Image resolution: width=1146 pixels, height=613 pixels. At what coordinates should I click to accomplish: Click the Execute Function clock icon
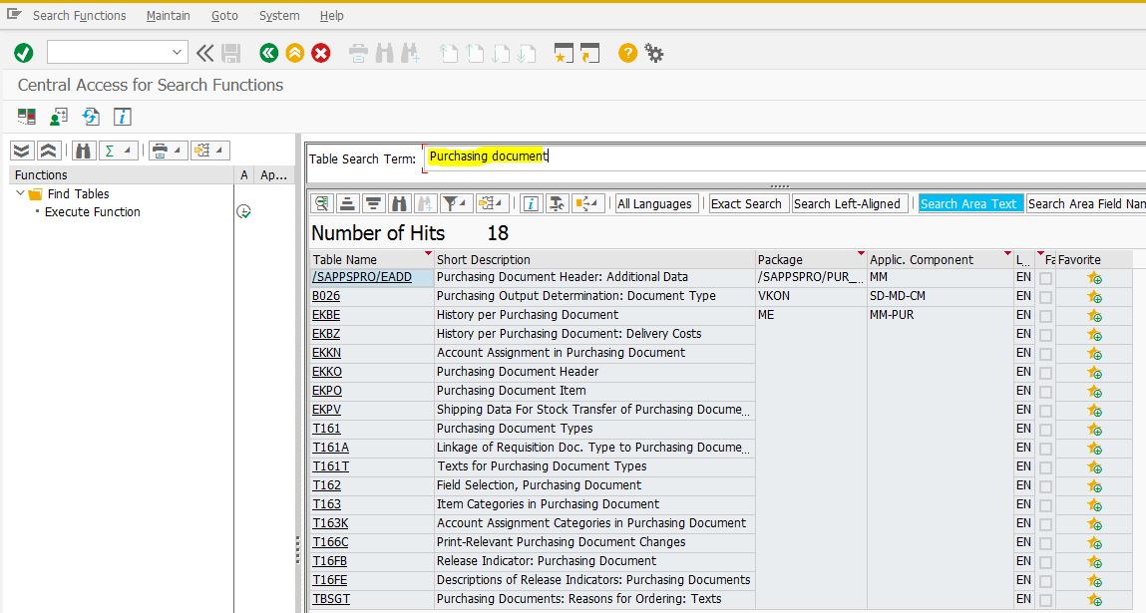[243, 212]
